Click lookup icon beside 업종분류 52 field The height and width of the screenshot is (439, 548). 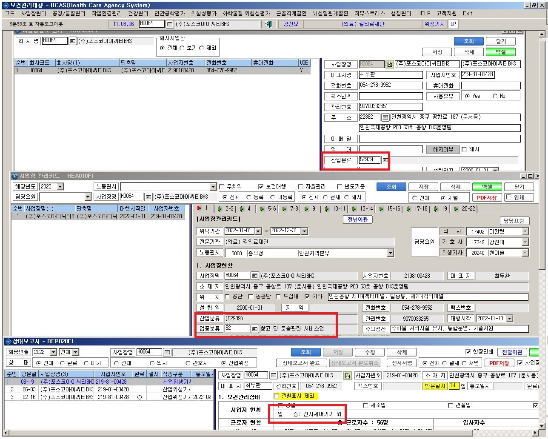(x=254, y=329)
